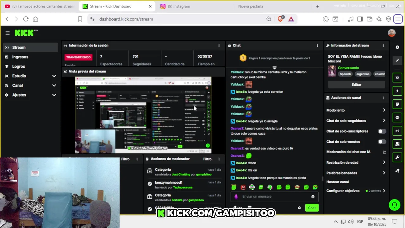The image size is (405, 228).
Task: Open Ingresos in the left navigation
Action: [31, 57]
